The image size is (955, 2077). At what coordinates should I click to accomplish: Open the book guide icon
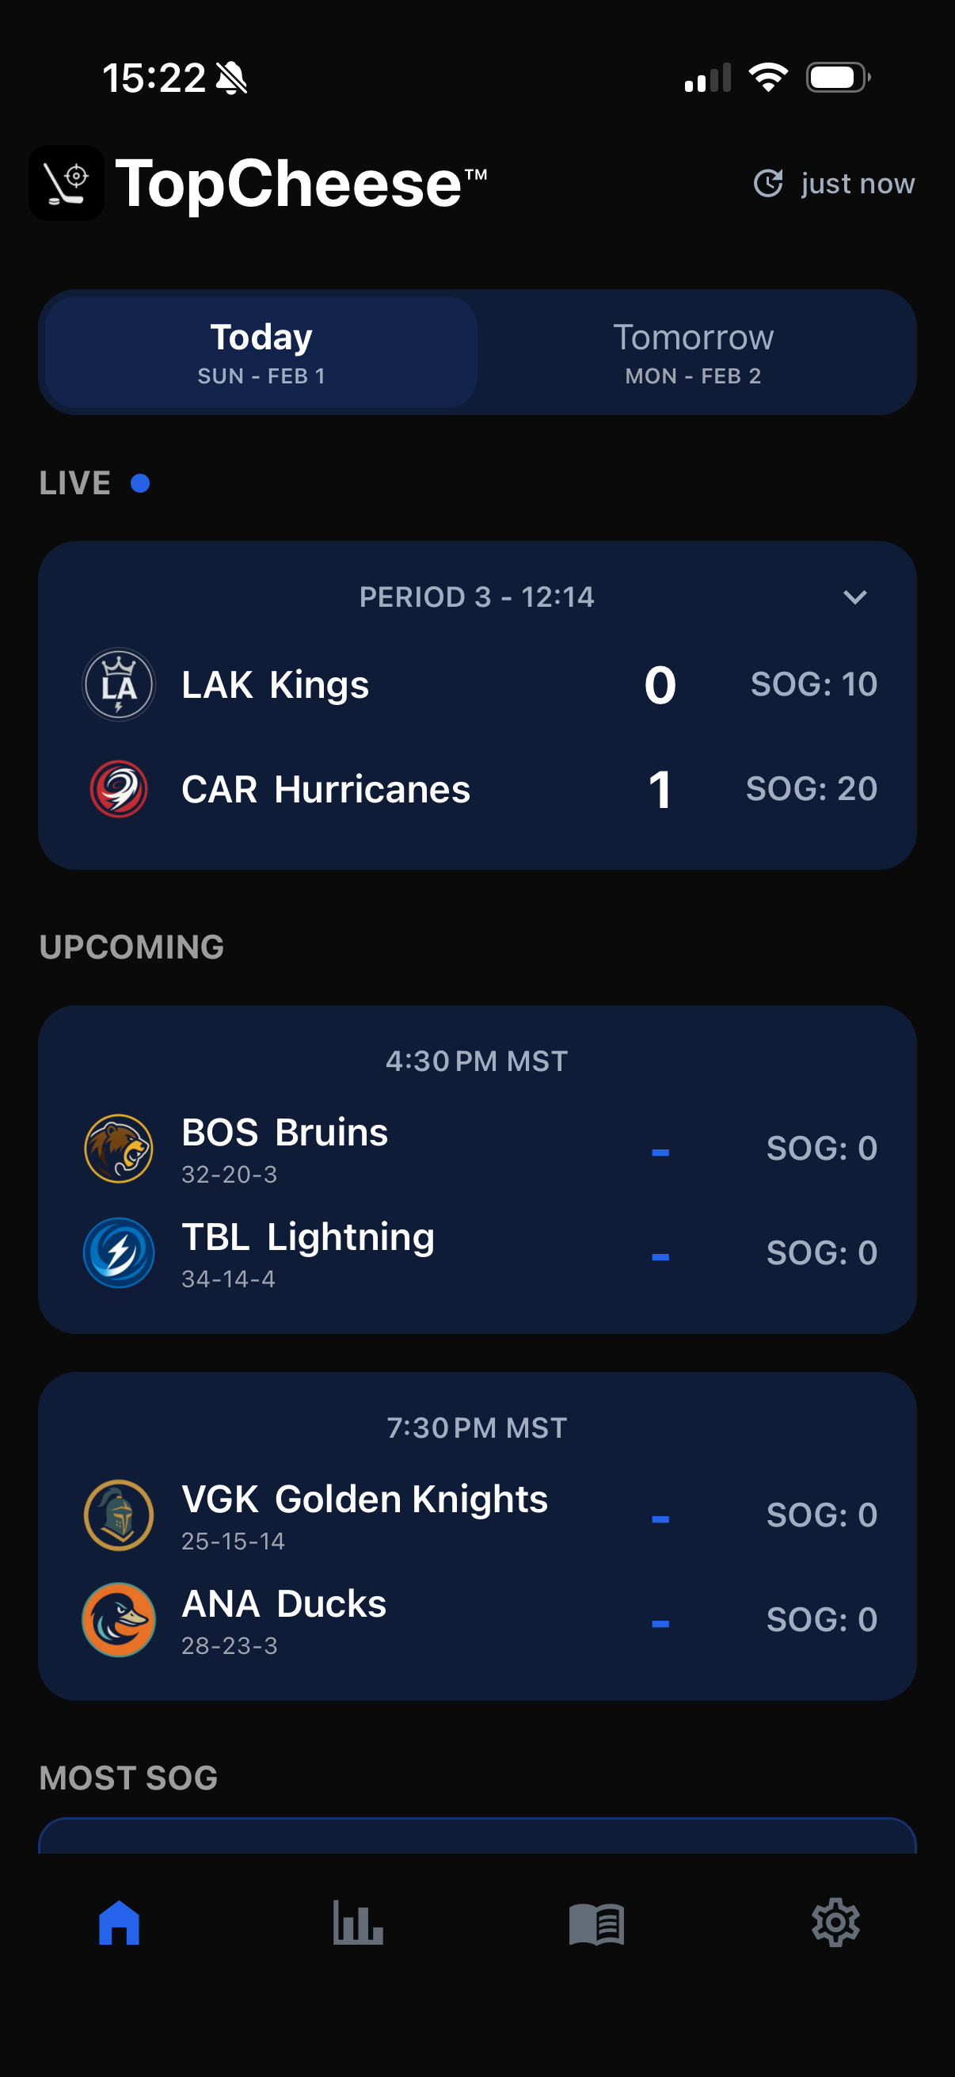(x=596, y=1924)
